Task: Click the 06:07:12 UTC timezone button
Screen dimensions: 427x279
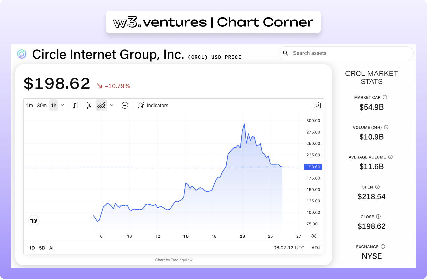Action: click(289, 248)
